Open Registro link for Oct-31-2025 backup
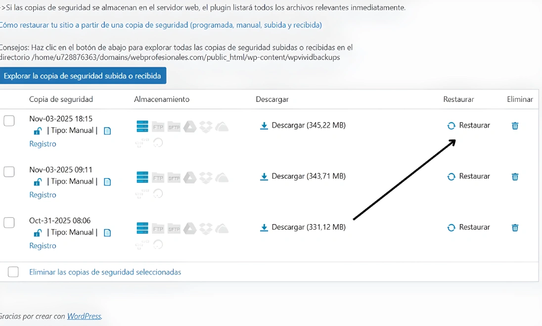 43,246
